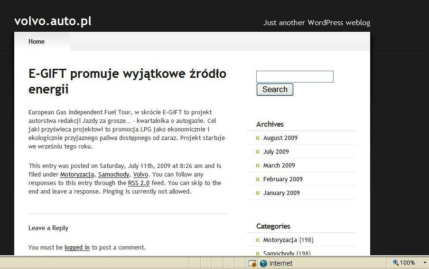Click the E-GIFT post title heading
429x269 pixels.
127,81
